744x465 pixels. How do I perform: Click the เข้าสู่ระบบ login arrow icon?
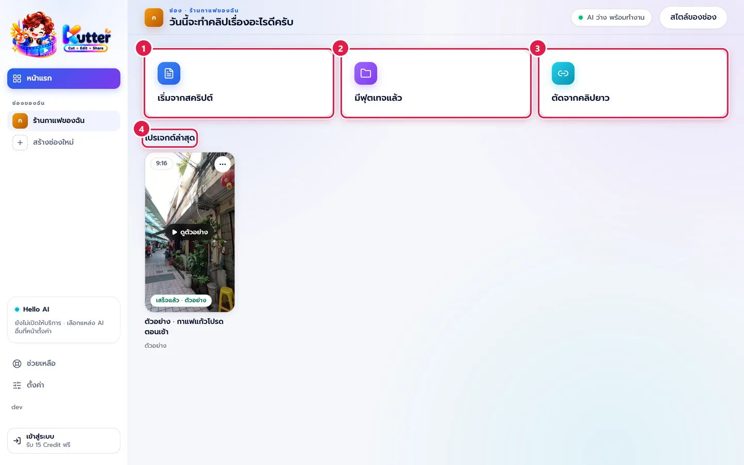click(17, 441)
